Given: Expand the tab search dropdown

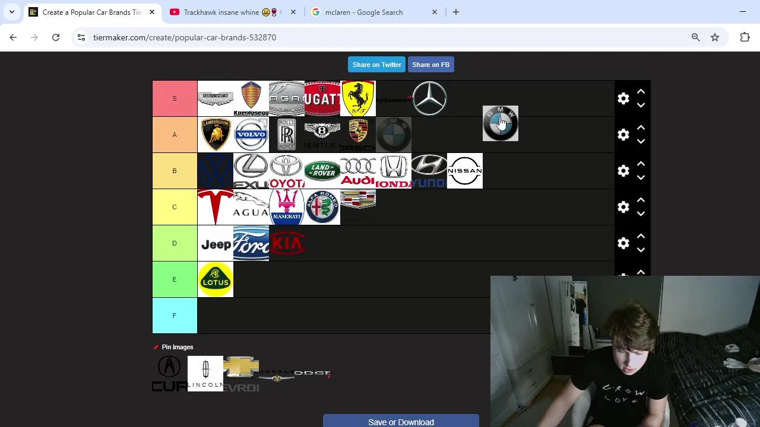Looking at the screenshot, I should [x=12, y=12].
